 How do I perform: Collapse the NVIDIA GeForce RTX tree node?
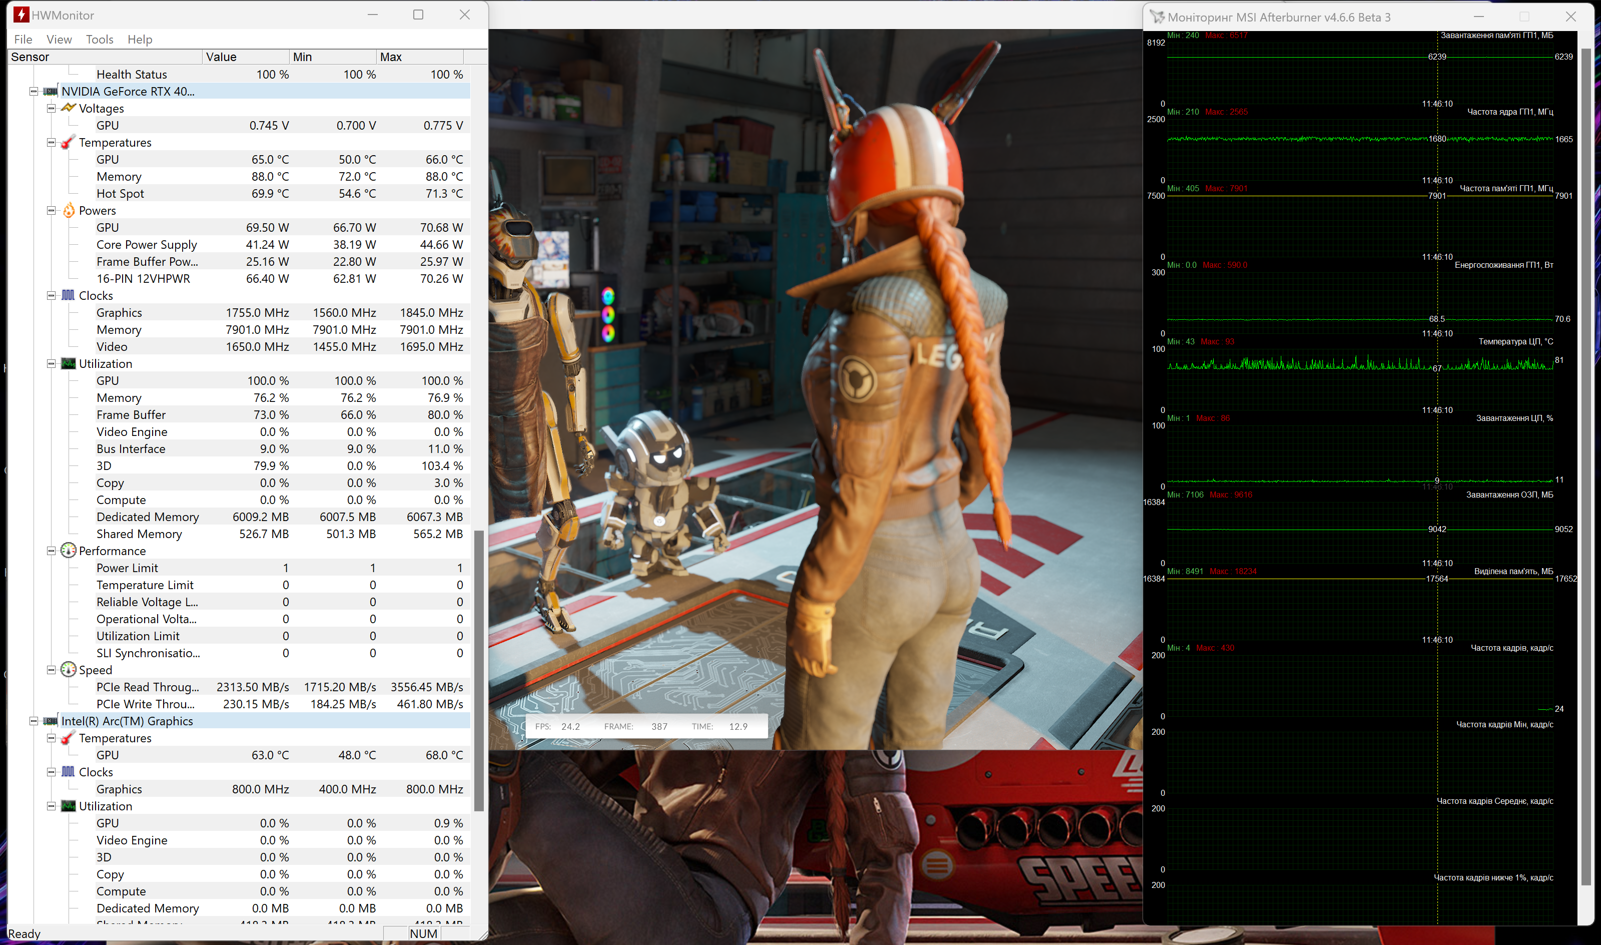[x=33, y=92]
